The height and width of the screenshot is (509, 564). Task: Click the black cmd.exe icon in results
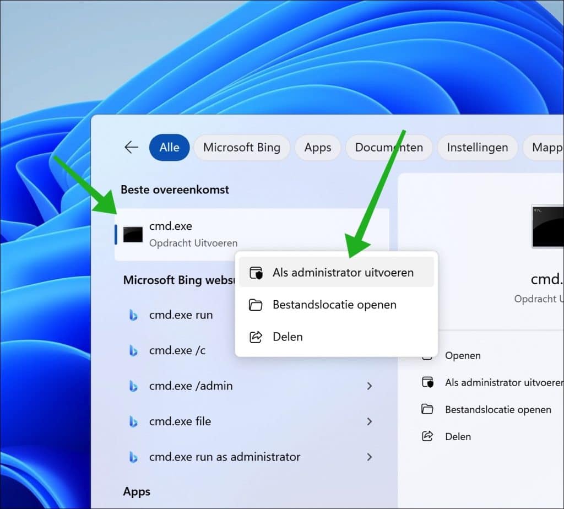click(x=133, y=235)
